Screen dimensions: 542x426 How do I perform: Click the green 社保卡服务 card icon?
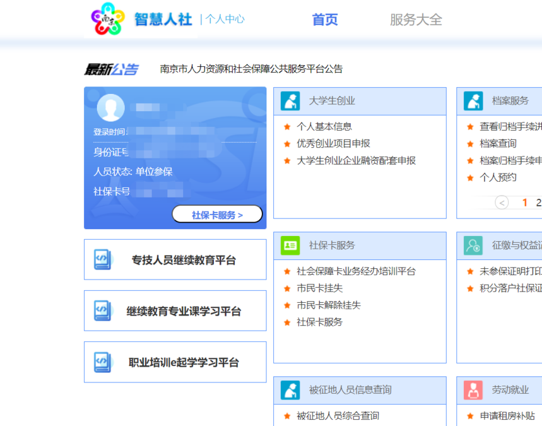(290, 246)
